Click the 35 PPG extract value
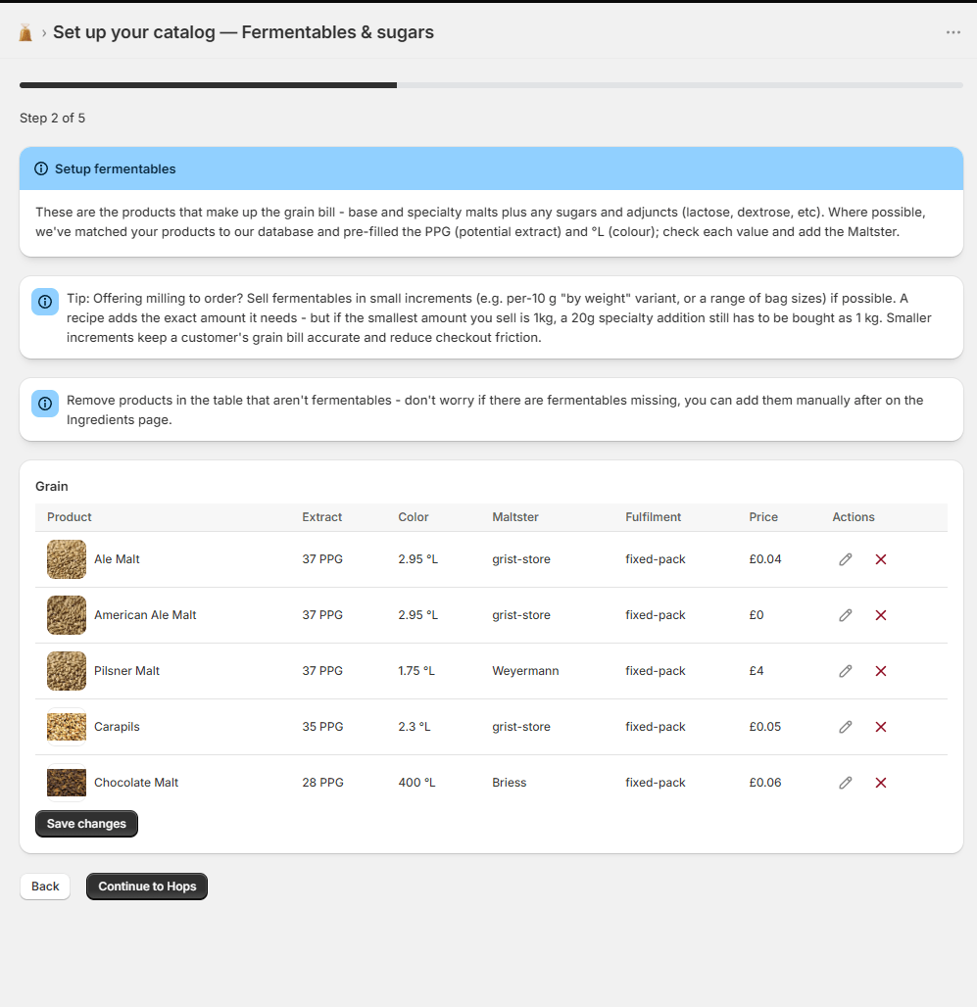The image size is (977, 1007). (x=322, y=727)
